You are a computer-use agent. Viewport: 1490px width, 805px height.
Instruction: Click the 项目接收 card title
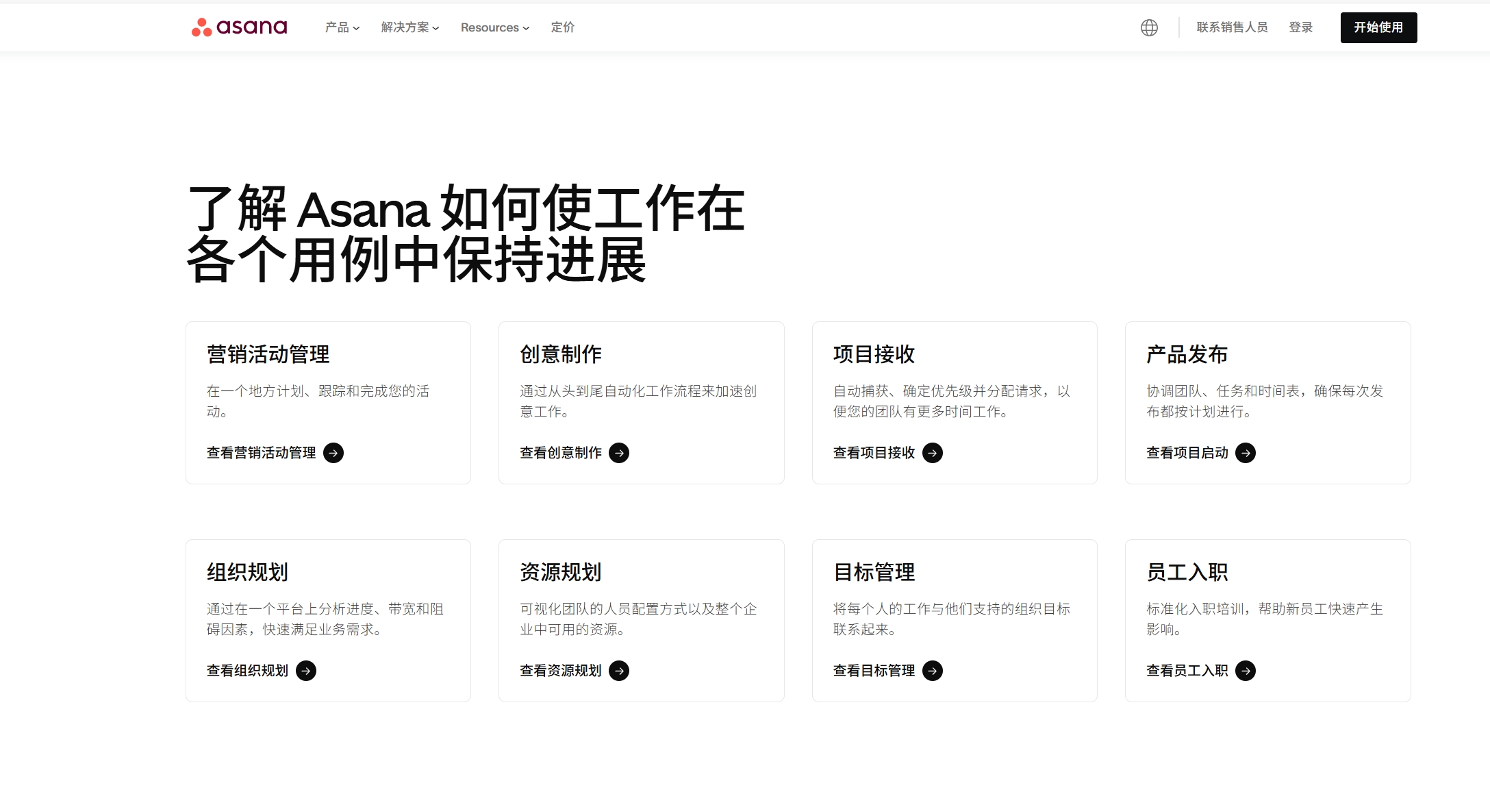tap(874, 354)
